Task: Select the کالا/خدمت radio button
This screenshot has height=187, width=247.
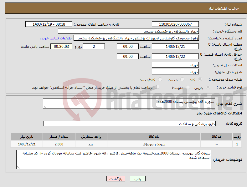Action: (160, 79)
